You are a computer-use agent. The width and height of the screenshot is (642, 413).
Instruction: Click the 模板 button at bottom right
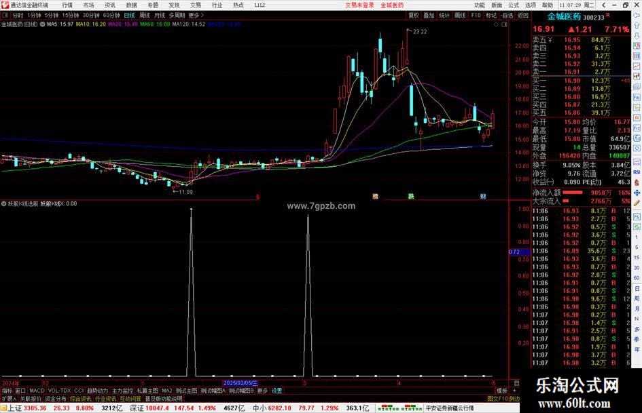pos(502,391)
